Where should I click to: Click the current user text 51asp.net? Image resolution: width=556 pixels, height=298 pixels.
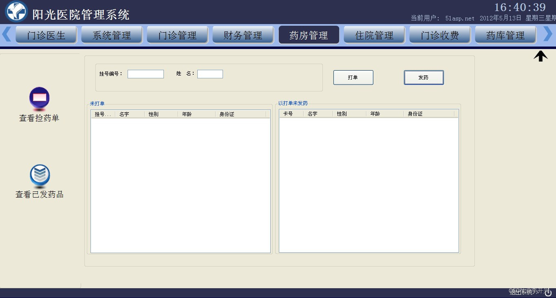point(460,18)
